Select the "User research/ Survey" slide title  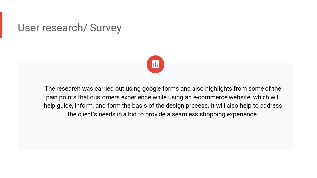70,28
